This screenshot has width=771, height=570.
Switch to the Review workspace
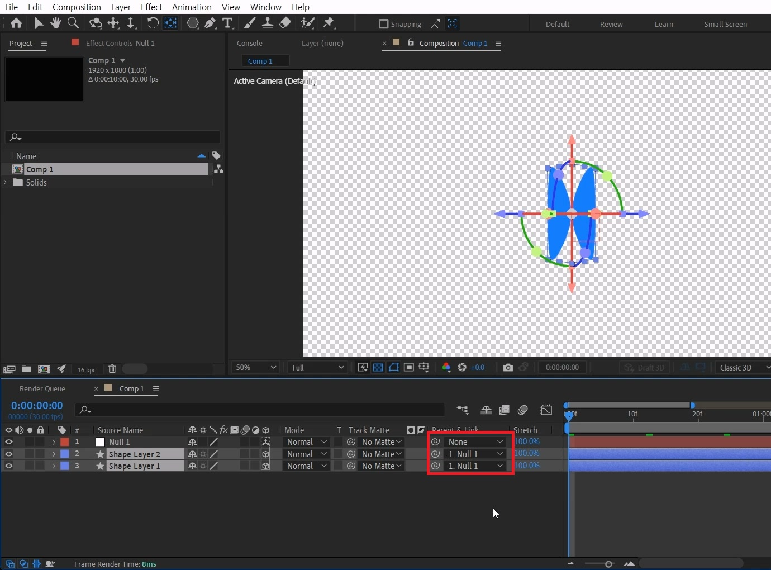(x=611, y=25)
